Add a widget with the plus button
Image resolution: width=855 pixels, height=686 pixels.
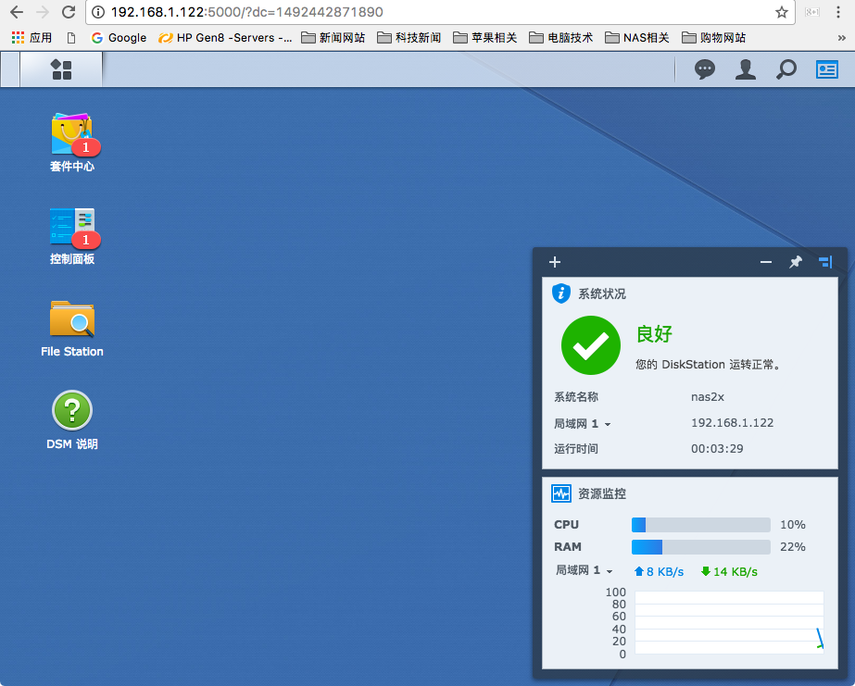pyautogui.click(x=555, y=262)
